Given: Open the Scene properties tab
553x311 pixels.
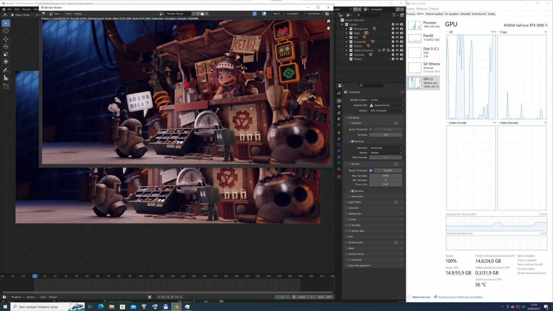Looking at the screenshot, I should click(x=339, y=119).
